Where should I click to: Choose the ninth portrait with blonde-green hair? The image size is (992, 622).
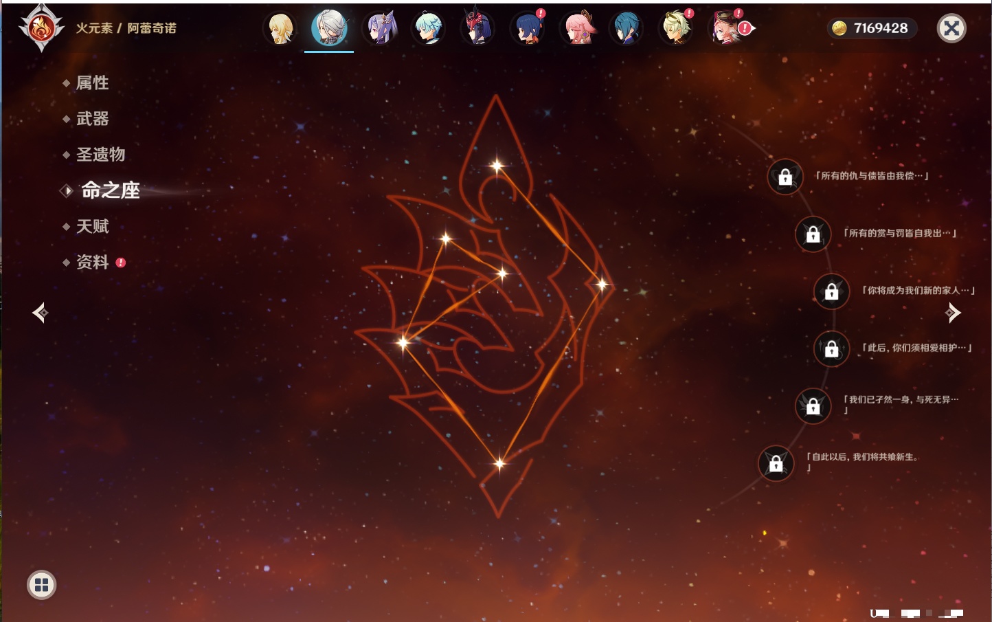coord(676,29)
